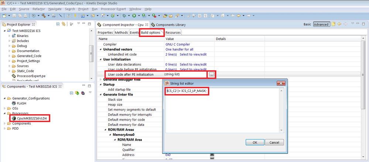Click the New C Source File icon

tap(103, 16)
